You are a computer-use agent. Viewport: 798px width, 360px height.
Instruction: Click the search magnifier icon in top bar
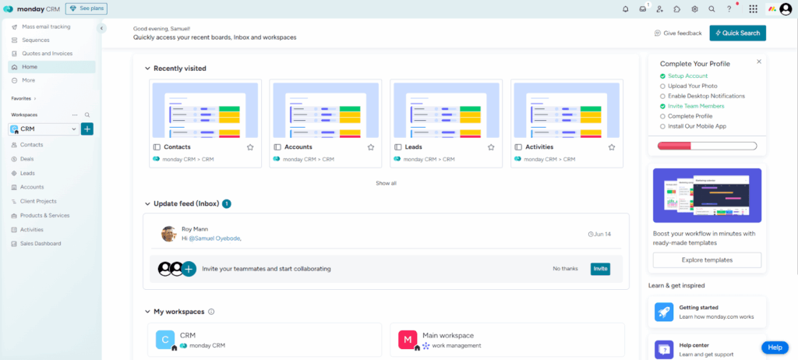(711, 9)
